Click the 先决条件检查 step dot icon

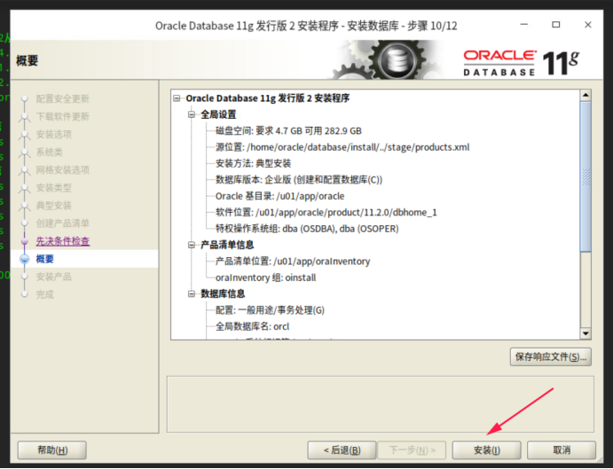24,241
